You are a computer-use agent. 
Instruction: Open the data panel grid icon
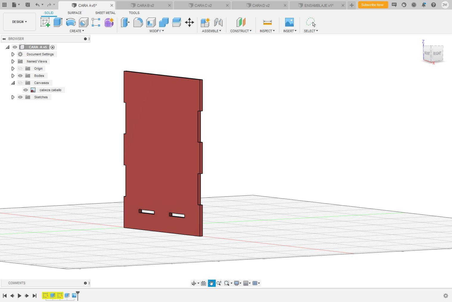(x=4, y=5)
